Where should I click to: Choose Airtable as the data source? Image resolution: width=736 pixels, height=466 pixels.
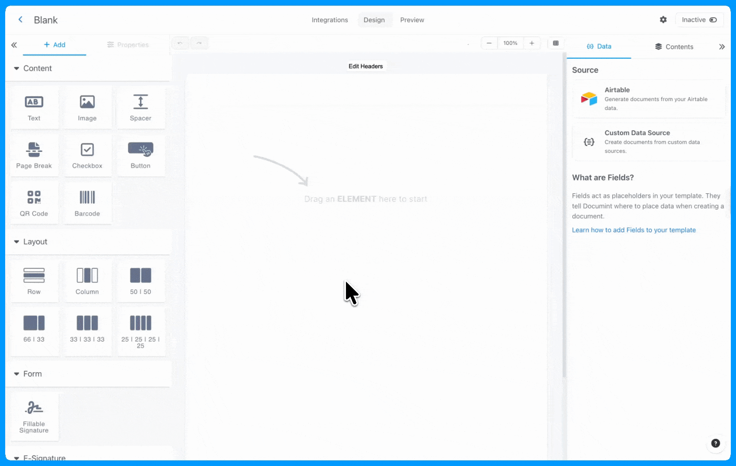point(648,99)
